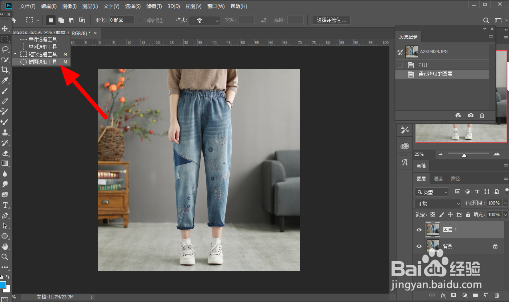Click the search icon in options bar

point(486,20)
